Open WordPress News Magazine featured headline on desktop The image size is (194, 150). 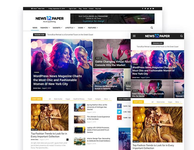click(x=57, y=80)
